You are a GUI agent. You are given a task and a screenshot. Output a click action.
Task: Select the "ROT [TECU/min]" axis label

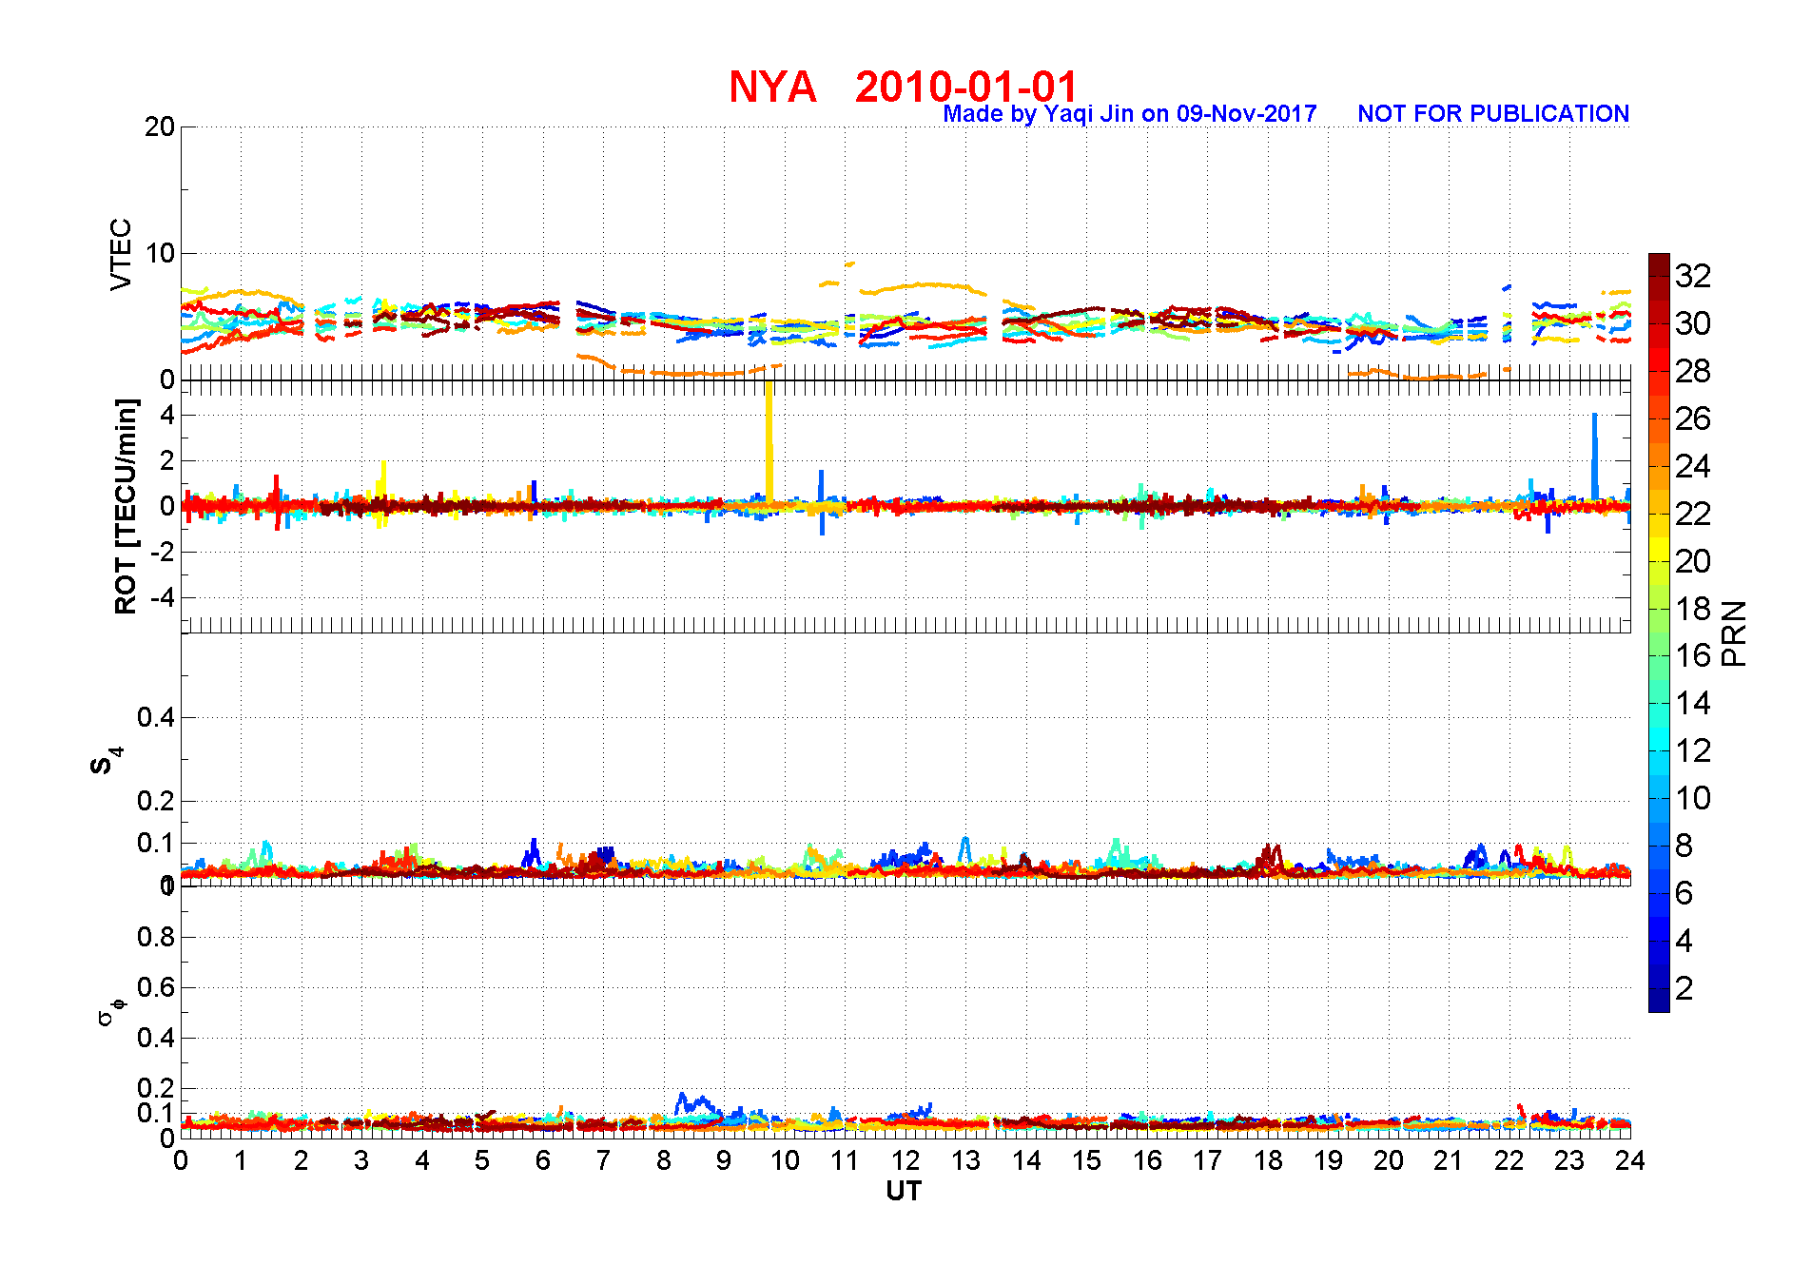[x=126, y=506]
